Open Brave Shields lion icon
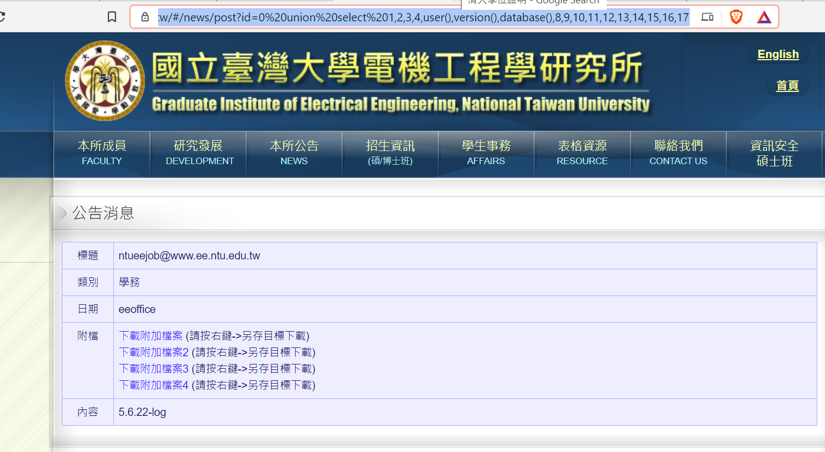The image size is (825, 452). click(x=736, y=17)
